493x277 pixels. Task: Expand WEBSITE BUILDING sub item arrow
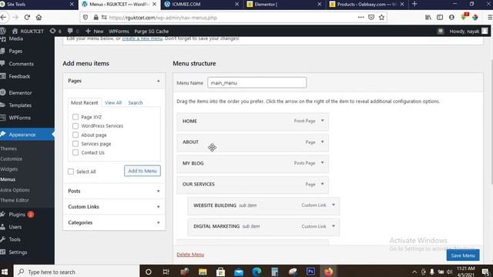coord(334,205)
